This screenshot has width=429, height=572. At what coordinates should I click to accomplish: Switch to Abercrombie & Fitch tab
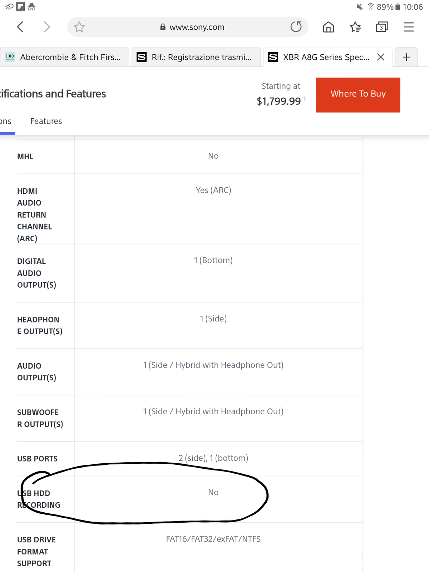(x=64, y=57)
